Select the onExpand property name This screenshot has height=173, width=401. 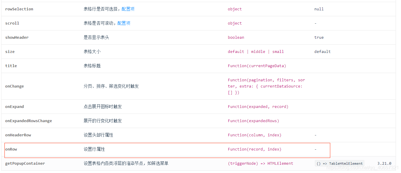coord(14,106)
